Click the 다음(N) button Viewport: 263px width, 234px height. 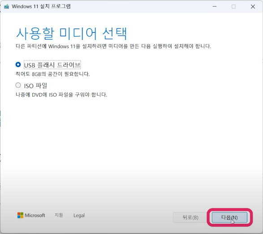(229, 217)
